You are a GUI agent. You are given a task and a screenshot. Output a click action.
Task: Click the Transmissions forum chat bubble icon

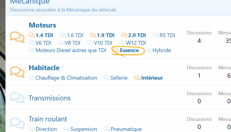pos(17,98)
